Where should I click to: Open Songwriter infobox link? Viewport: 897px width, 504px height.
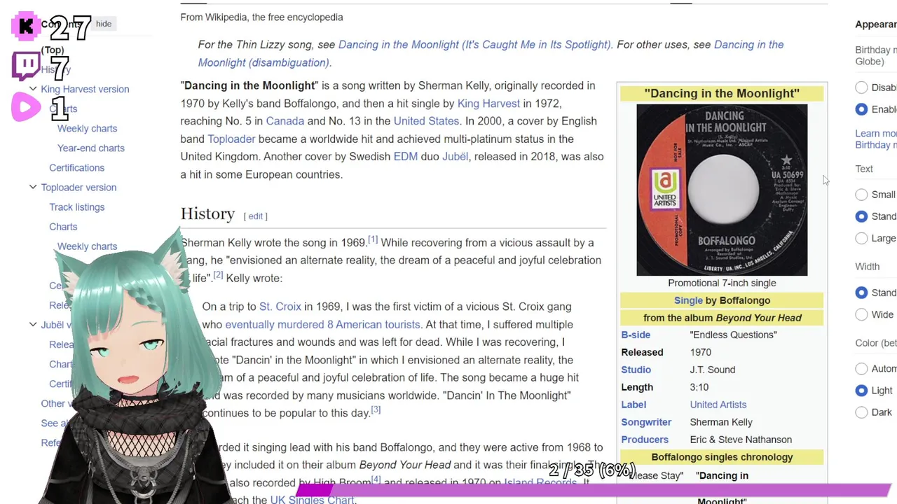point(646,422)
